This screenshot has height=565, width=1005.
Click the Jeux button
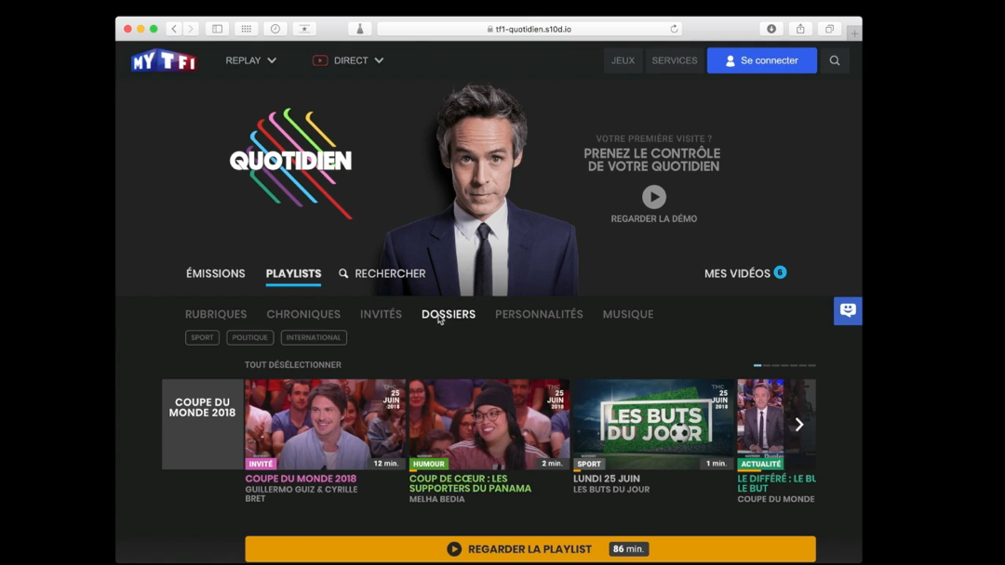click(623, 60)
